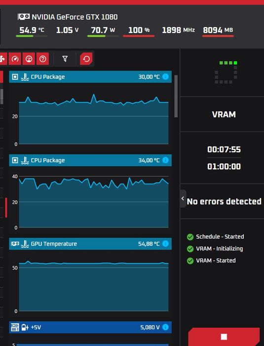Select the NVIDIA GeForce GTX 1080 title
Screen dimensions: 264x346
(75, 17)
